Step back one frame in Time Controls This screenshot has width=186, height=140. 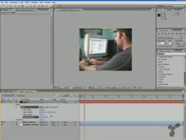[x=162, y=33]
